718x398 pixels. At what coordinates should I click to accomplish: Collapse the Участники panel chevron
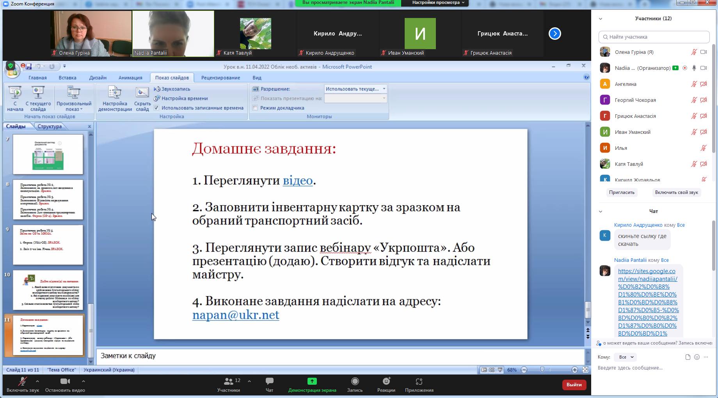(601, 19)
